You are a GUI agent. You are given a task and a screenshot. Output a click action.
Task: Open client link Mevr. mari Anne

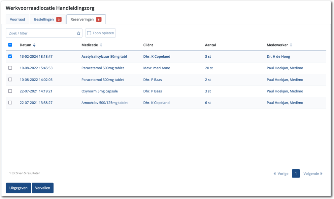[156, 68]
